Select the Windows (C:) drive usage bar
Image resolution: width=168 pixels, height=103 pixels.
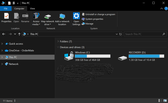(93, 56)
